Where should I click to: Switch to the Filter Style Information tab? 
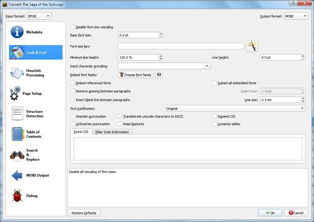pyautogui.click(x=112, y=132)
